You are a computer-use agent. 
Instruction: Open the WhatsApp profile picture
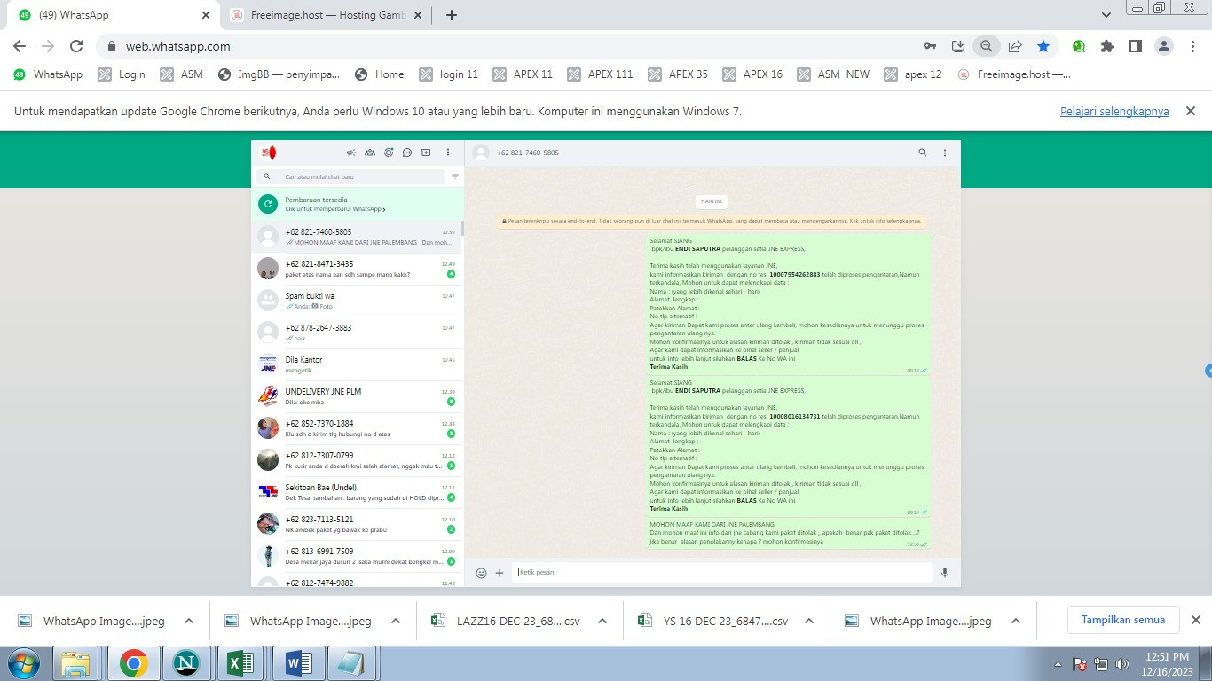268,153
